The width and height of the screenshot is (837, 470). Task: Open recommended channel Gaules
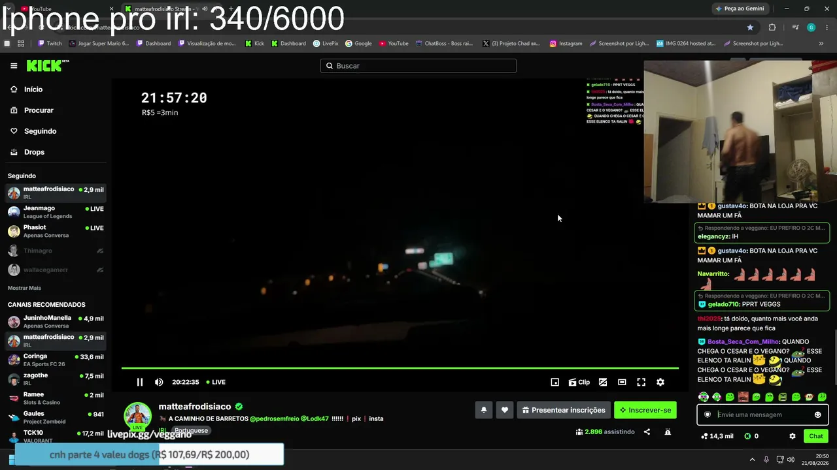(56, 417)
